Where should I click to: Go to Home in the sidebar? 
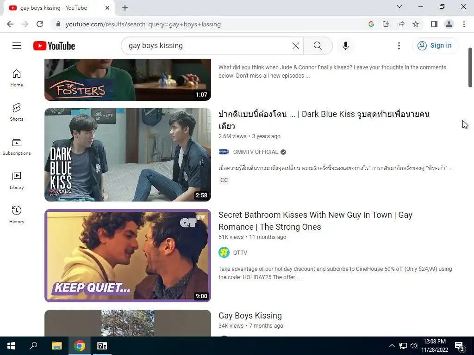pyautogui.click(x=17, y=78)
